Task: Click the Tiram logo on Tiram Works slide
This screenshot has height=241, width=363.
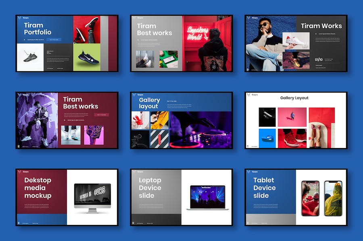Action: (x=248, y=18)
